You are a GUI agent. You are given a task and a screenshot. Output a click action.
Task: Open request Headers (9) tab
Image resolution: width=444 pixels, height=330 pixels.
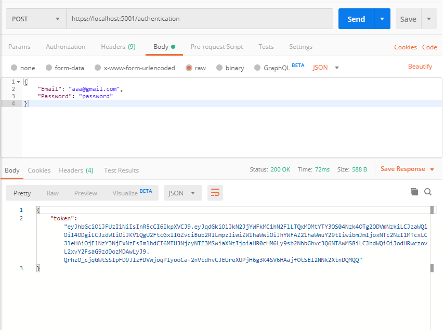[x=118, y=47]
